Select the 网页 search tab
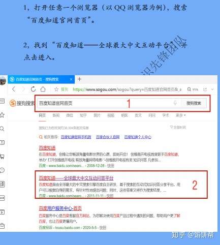 [x=42, y=115]
